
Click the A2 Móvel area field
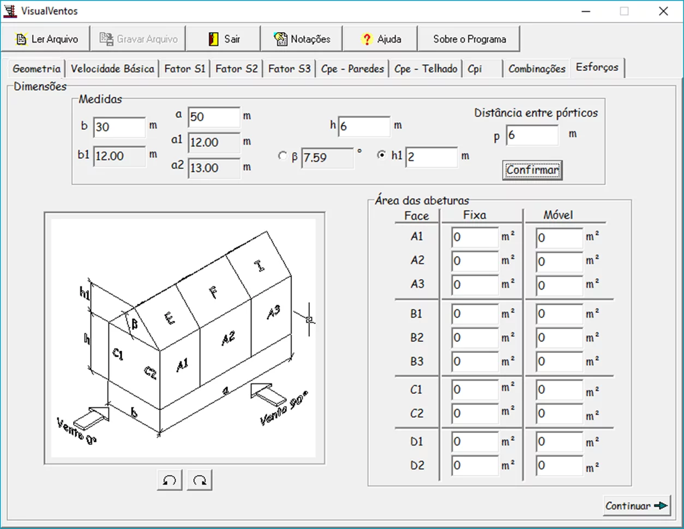pyautogui.click(x=560, y=261)
